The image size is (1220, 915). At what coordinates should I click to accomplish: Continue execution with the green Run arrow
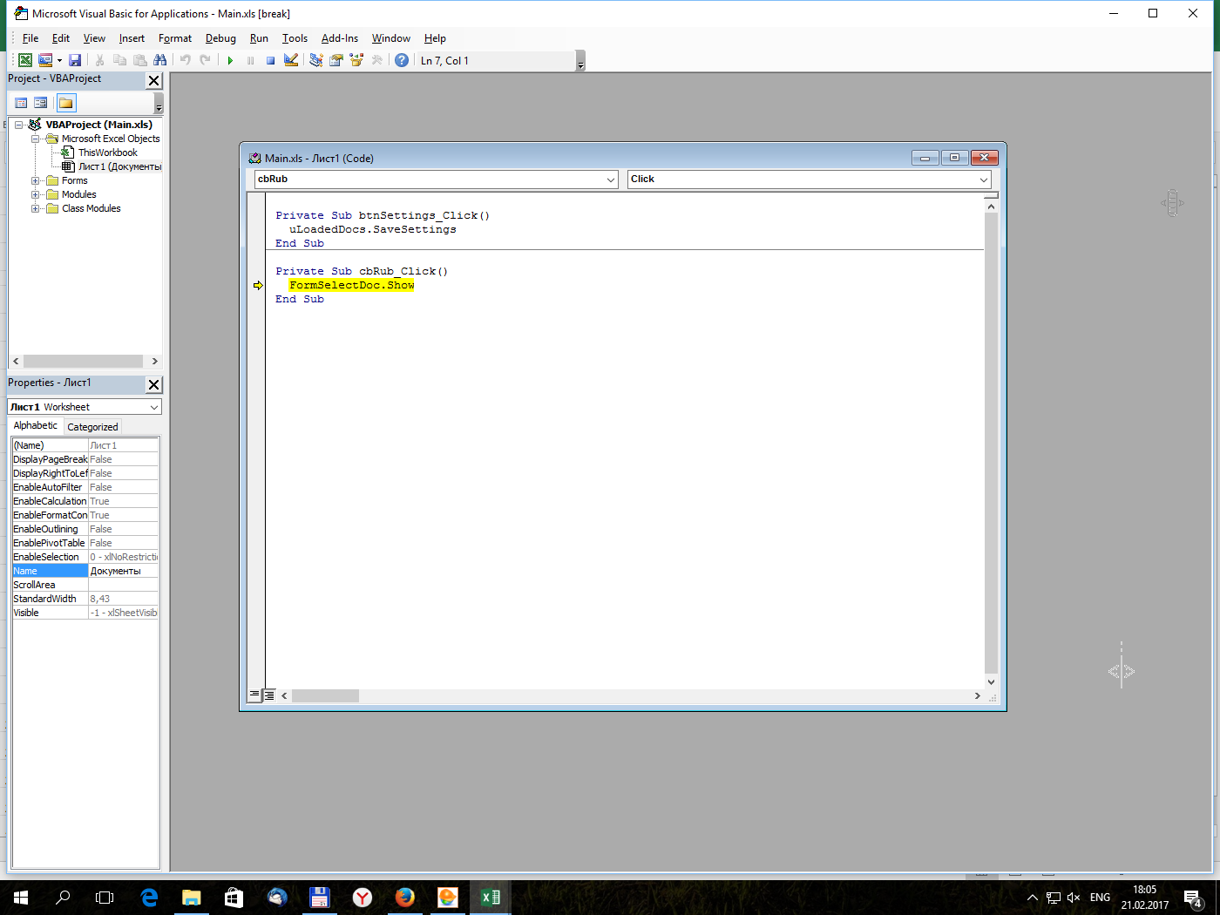click(x=230, y=60)
